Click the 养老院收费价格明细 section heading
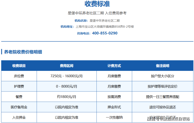The height and width of the screenshot is (123, 194). pos(23,52)
